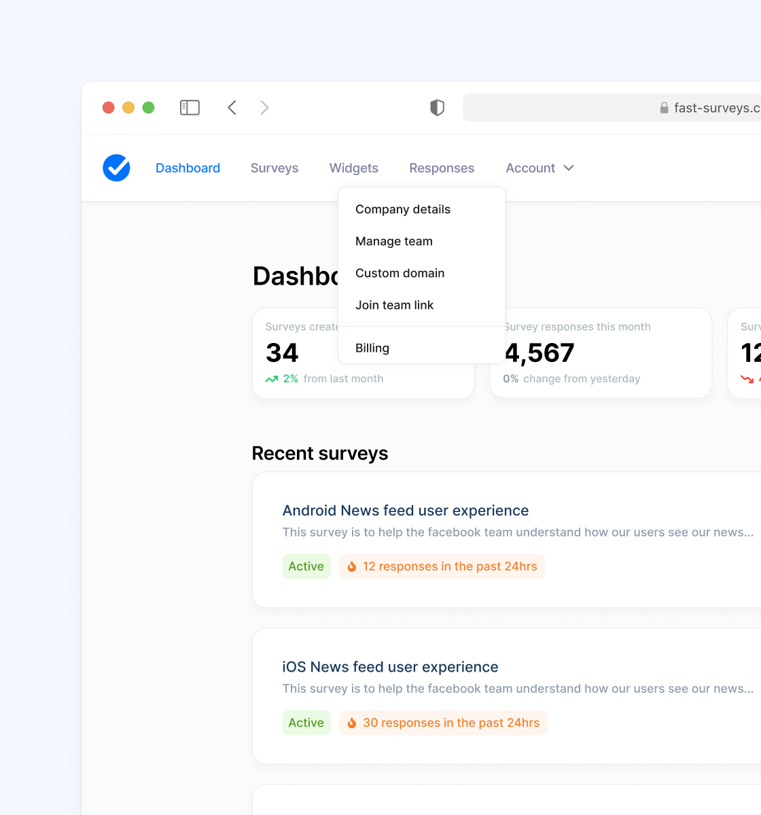Switch to the Surveys nav tab
Screen dimensions: 761x815
tap(275, 168)
